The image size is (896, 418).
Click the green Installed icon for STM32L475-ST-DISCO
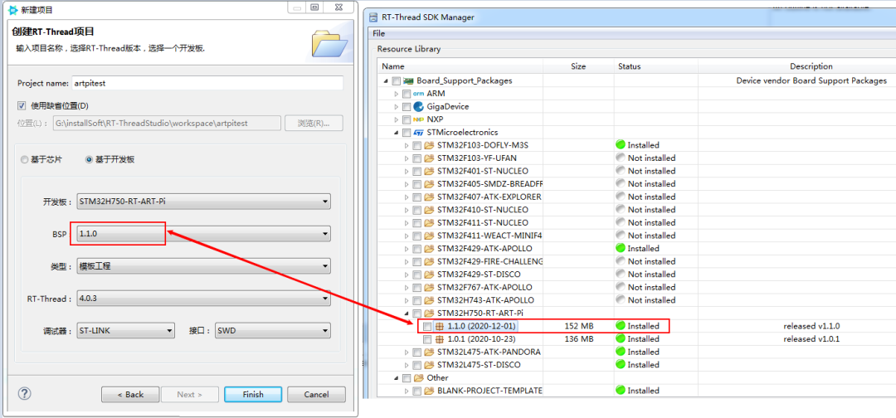621,364
